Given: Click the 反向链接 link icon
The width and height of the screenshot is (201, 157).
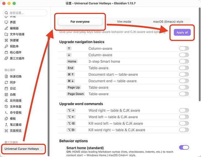Looking at the screenshot, I should pos(6,100).
